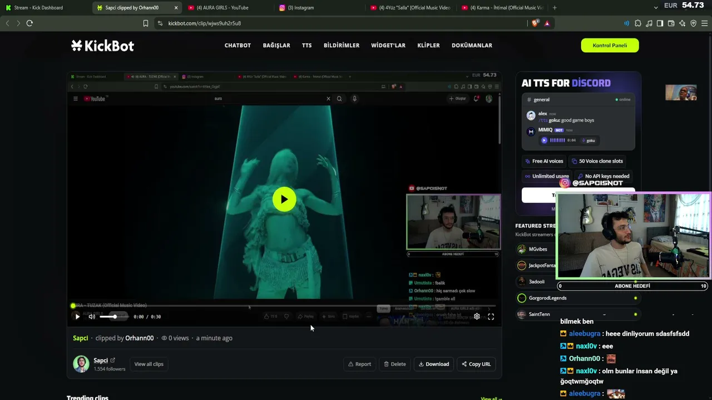This screenshot has height=400, width=712.
Task: Open the BAĞIŞLAR menu
Action: click(x=276, y=46)
